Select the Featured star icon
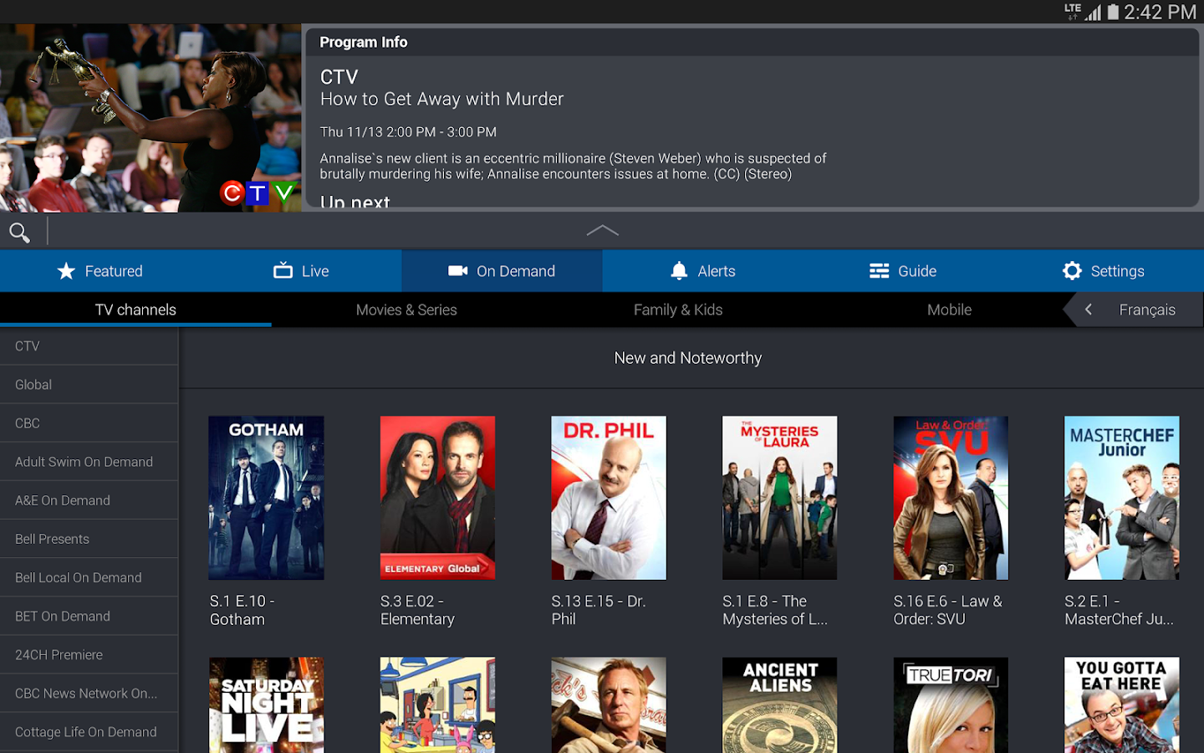This screenshot has height=753, width=1204. [66, 270]
